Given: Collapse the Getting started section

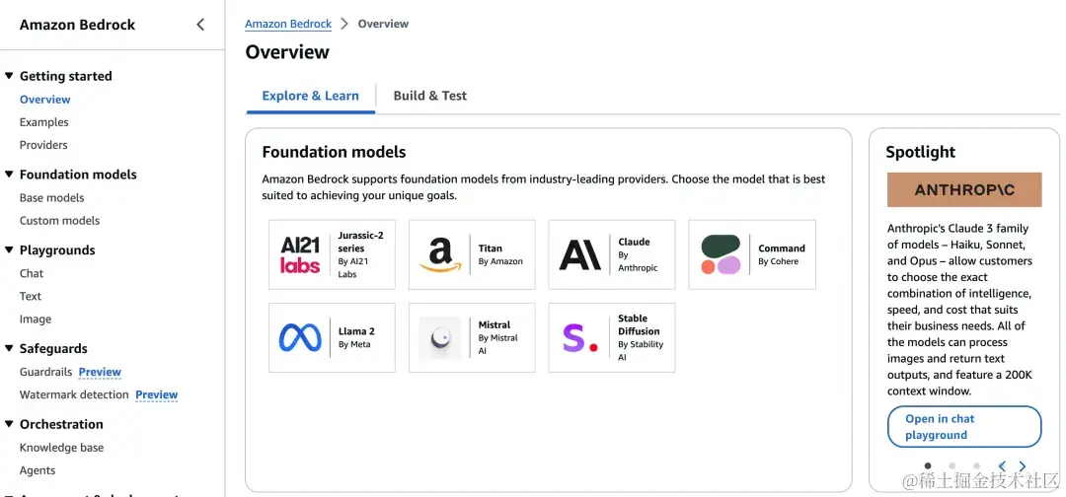Looking at the screenshot, I should pyautogui.click(x=9, y=76).
